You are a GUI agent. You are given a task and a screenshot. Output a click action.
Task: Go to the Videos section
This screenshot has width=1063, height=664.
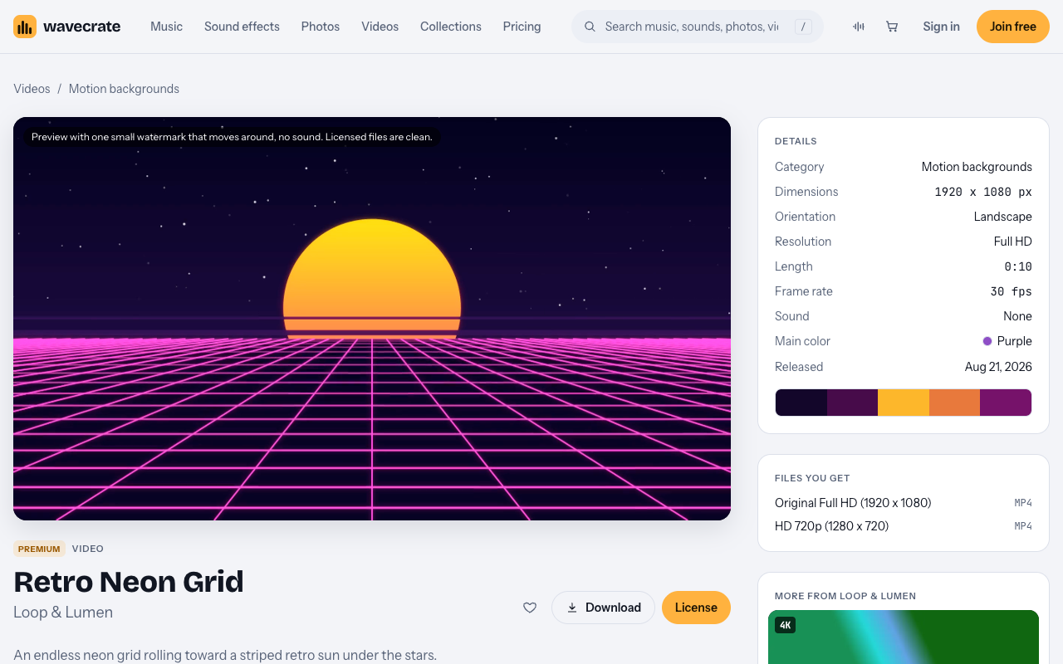pyautogui.click(x=380, y=27)
